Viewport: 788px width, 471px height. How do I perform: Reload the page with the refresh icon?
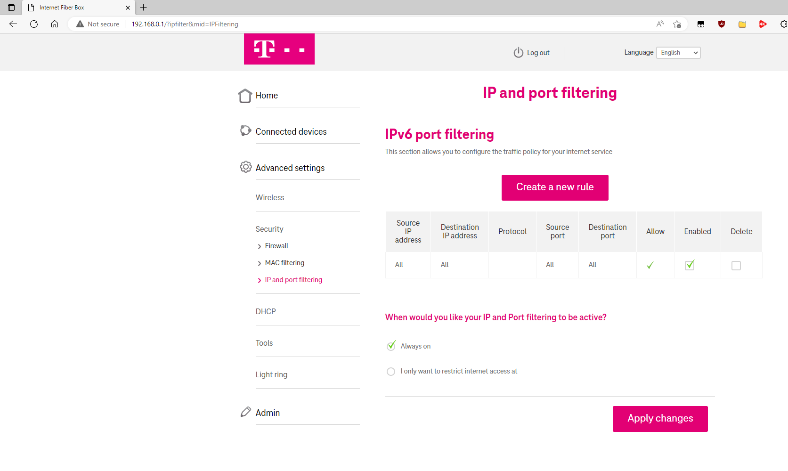click(x=34, y=24)
